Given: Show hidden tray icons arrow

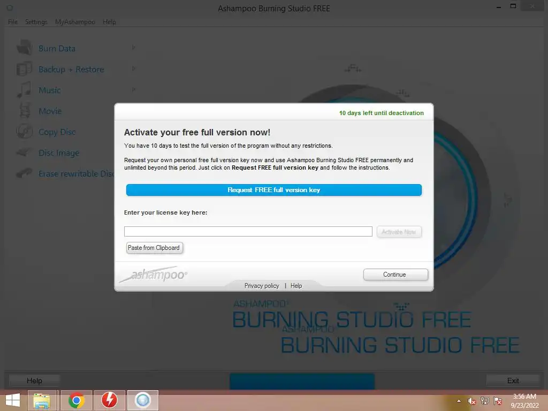Looking at the screenshot, I should tap(459, 401).
